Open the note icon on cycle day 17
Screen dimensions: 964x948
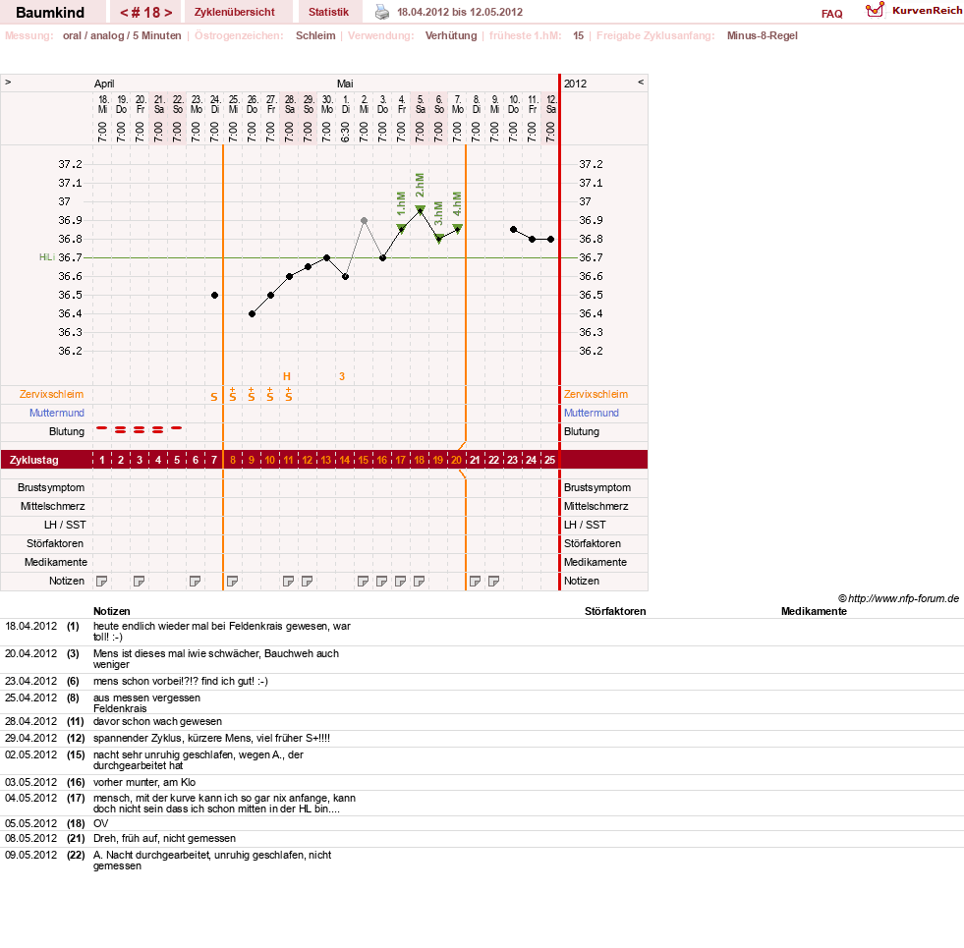click(x=400, y=581)
